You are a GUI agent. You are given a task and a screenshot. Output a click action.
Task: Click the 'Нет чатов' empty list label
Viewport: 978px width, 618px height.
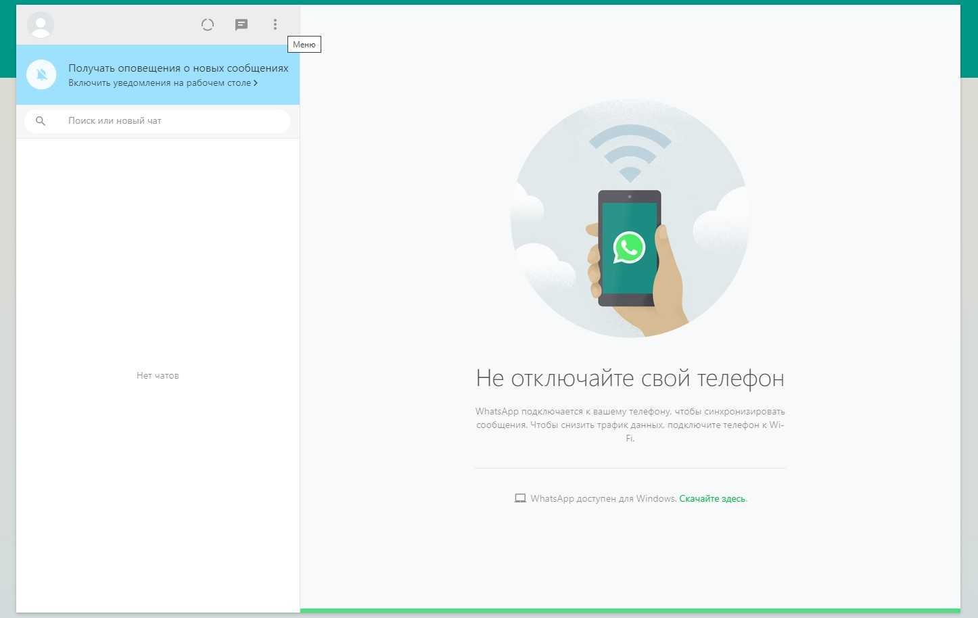click(158, 376)
